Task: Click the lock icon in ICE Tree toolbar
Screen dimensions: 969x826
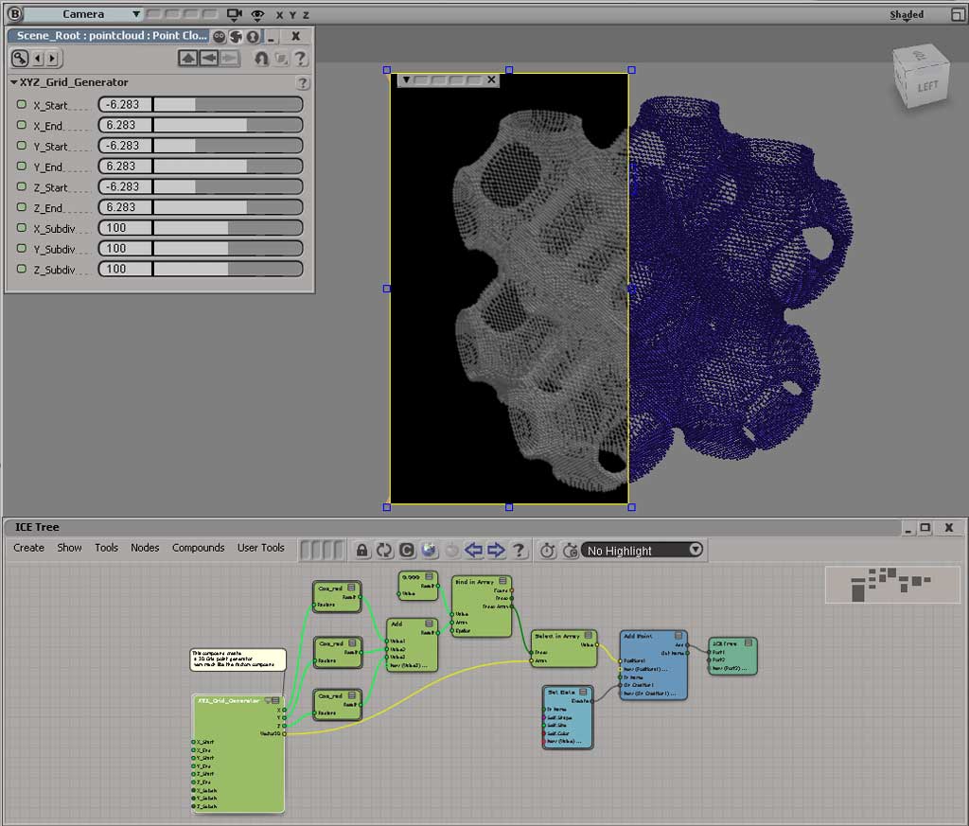Action: (x=362, y=550)
